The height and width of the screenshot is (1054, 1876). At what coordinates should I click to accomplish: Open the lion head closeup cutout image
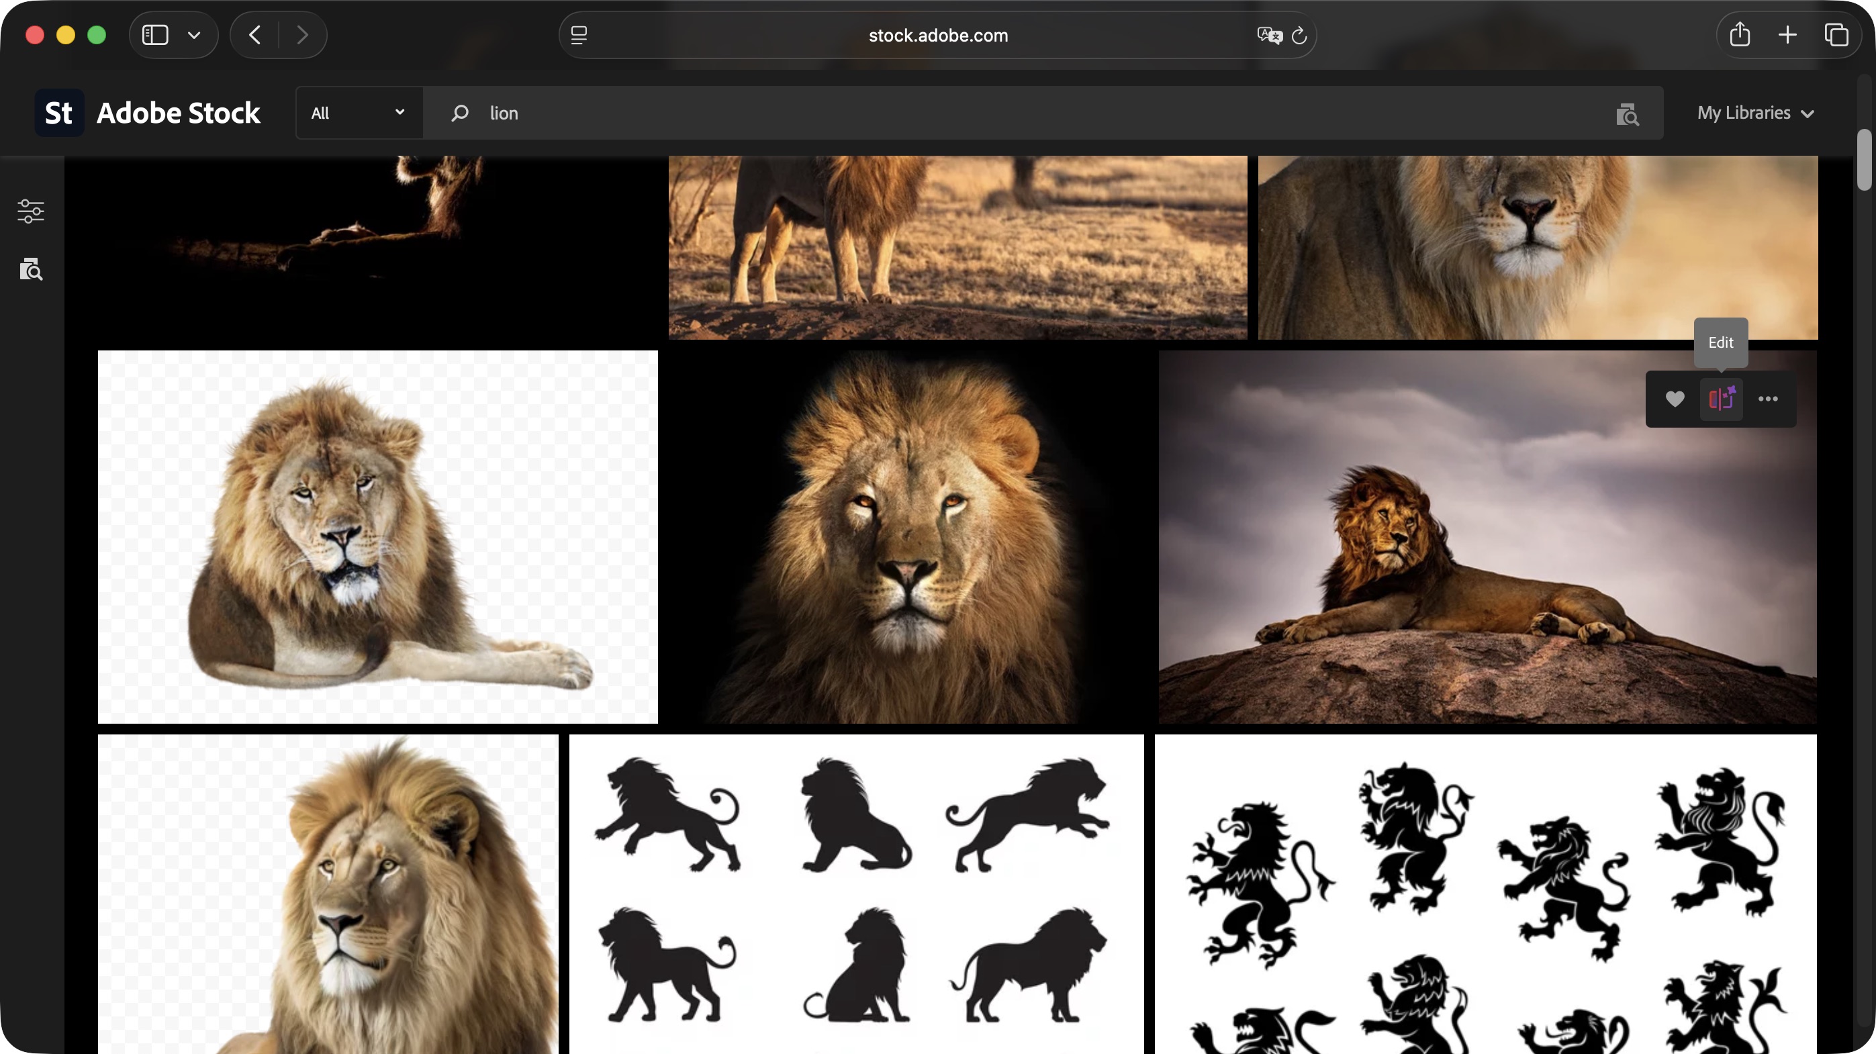(x=328, y=894)
